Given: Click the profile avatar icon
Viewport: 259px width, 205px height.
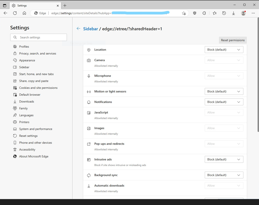Looking at the screenshot, I should (x=243, y=13).
